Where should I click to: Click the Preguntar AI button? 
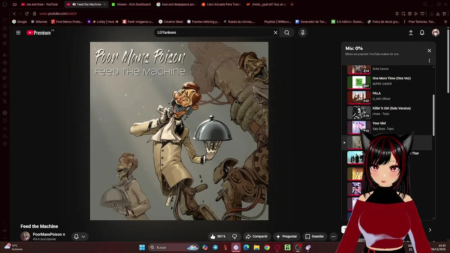(x=287, y=236)
